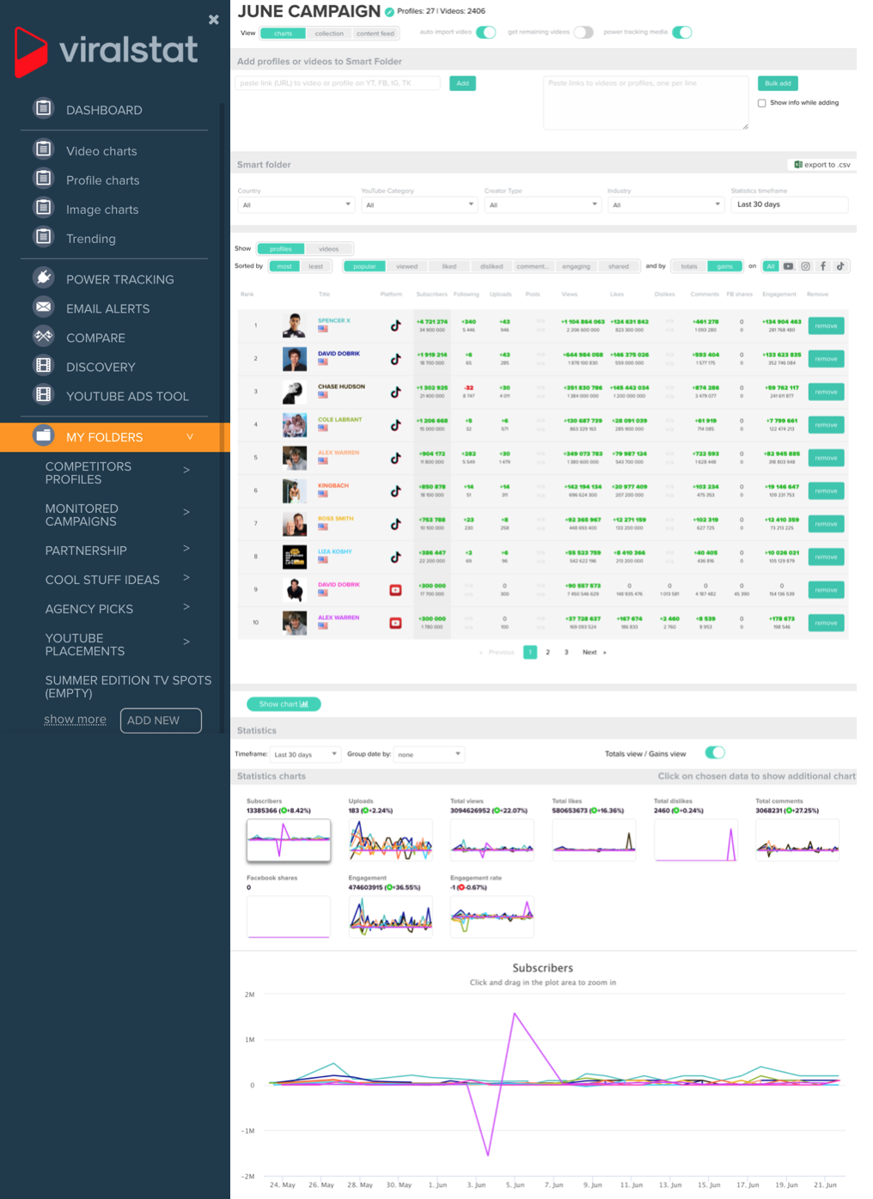Open the Dashboard icon in sidebar
Image resolution: width=873 pixels, height=1199 pixels.
[43, 108]
